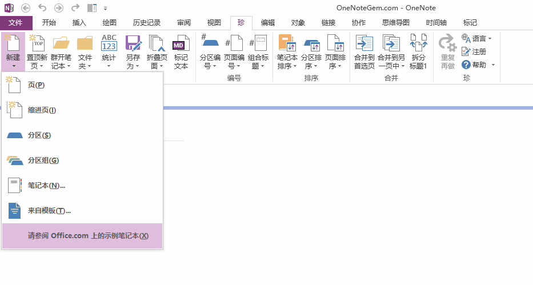Click the 注册 register button
Screen dimensions: 533x285
coord(474,51)
